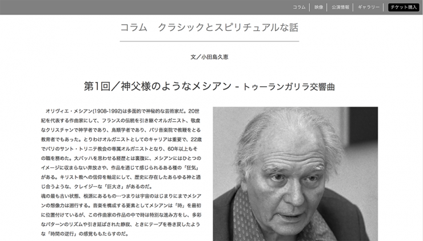Click the subtitle トゥーランガリラ交響曲
The image size is (423, 241).
[x=289, y=87]
